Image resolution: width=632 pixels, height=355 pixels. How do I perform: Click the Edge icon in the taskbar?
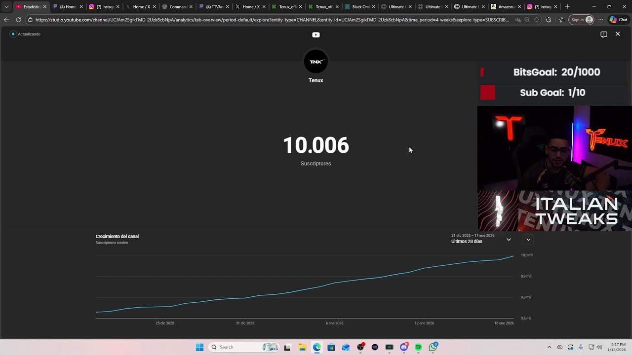point(316,347)
